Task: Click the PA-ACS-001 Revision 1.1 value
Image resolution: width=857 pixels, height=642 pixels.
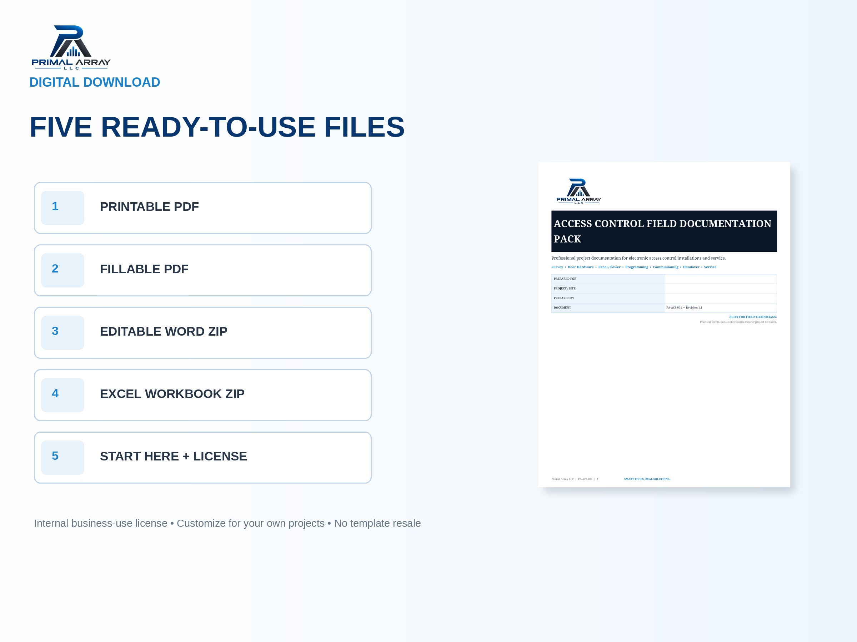Action: click(x=684, y=308)
